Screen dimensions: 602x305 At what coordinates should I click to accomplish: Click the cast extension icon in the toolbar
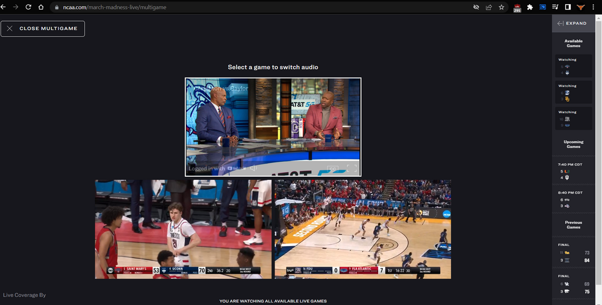(x=542, y=7)
